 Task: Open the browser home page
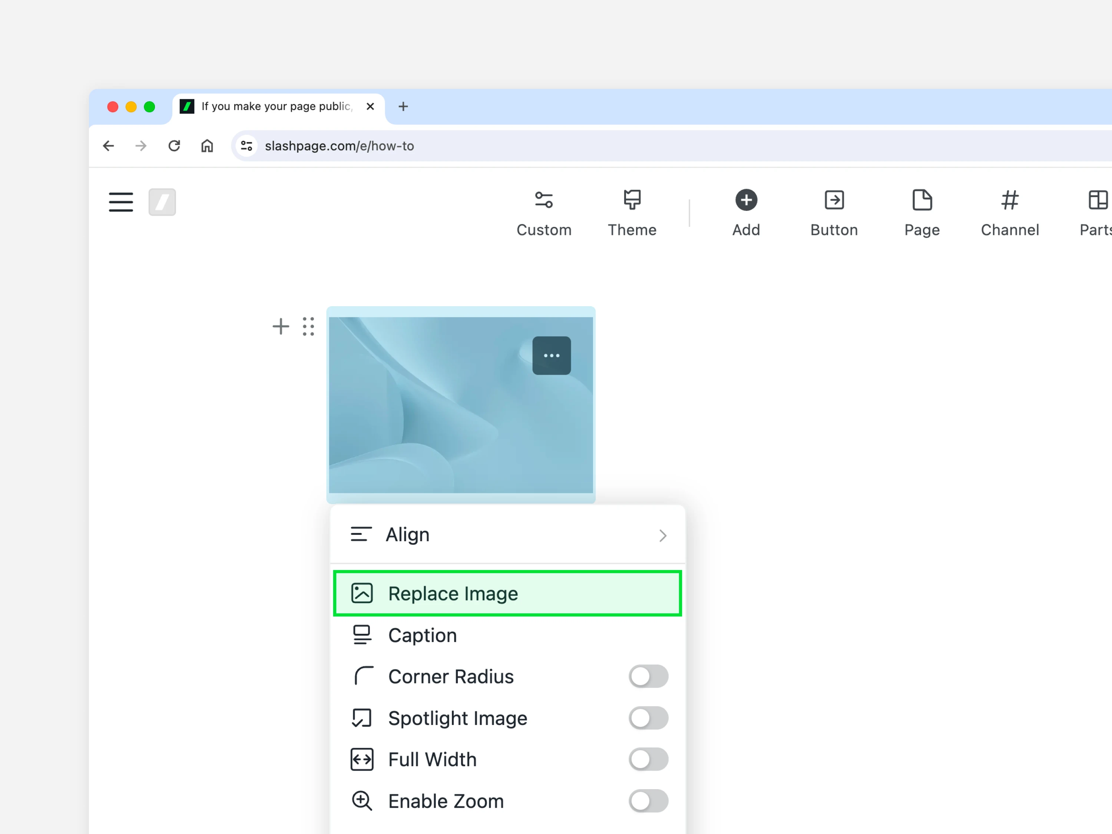coord(207,146)
